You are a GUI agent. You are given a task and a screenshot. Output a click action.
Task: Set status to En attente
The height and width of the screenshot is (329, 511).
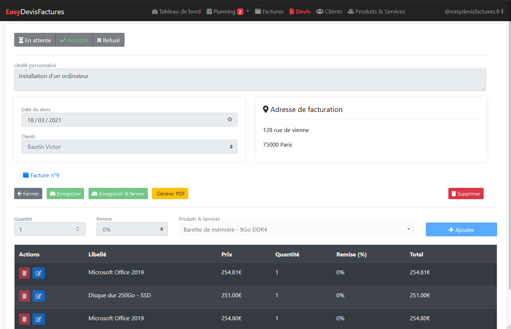click(x=35, y=40)
